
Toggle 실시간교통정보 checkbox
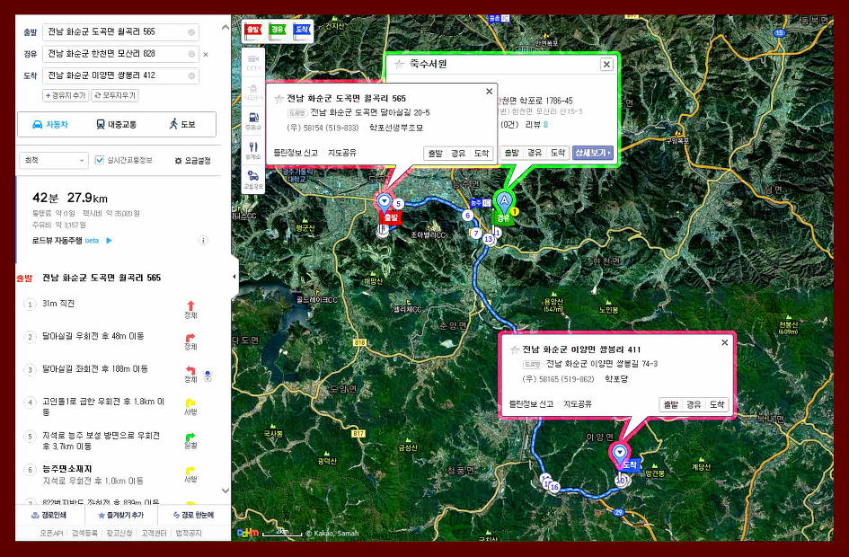pos(99,160)
